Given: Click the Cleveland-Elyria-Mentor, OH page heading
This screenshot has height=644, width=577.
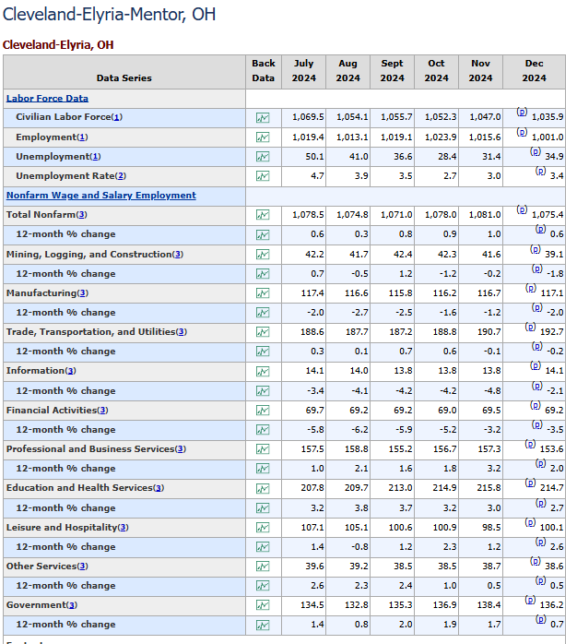Looking at the screenshot, I should (109, 15).
